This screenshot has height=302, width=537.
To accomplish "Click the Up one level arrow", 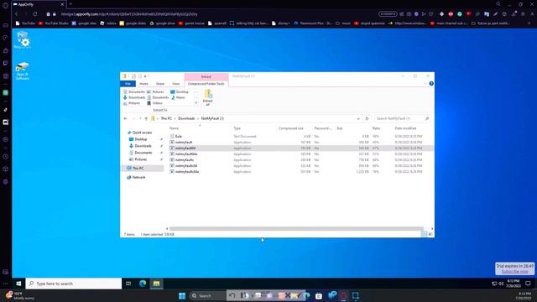I will (x=146, y=118).
